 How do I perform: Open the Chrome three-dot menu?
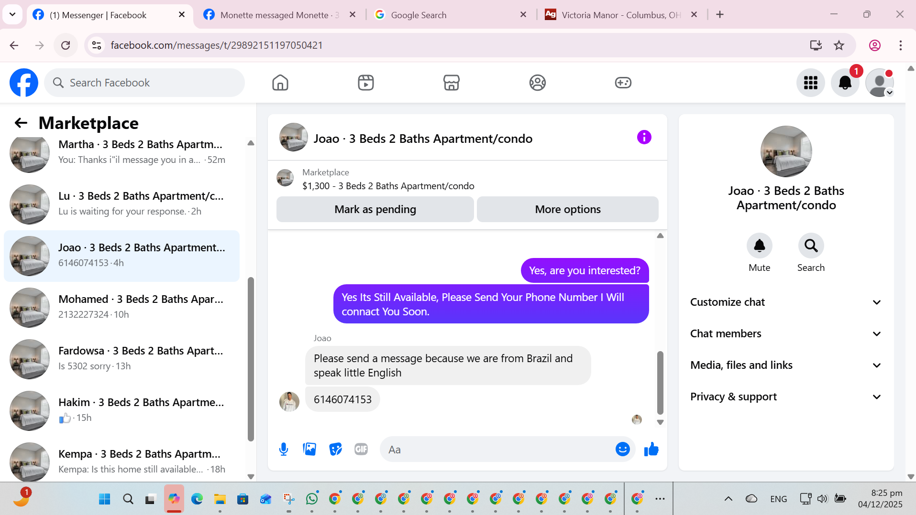900,45
